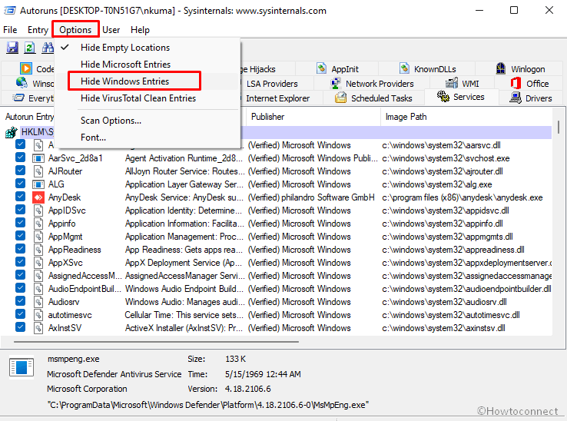The width and height of the screenshot is (567, 421).
Task: Switch to the WMI tab
Action: (x=463, y=84)
